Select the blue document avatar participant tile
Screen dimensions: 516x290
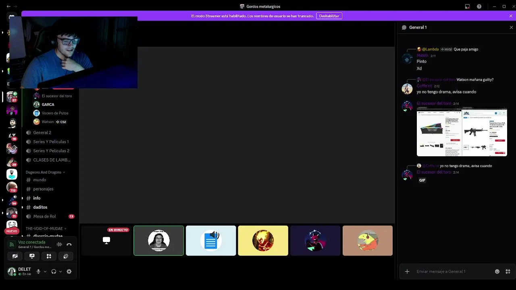211,240
